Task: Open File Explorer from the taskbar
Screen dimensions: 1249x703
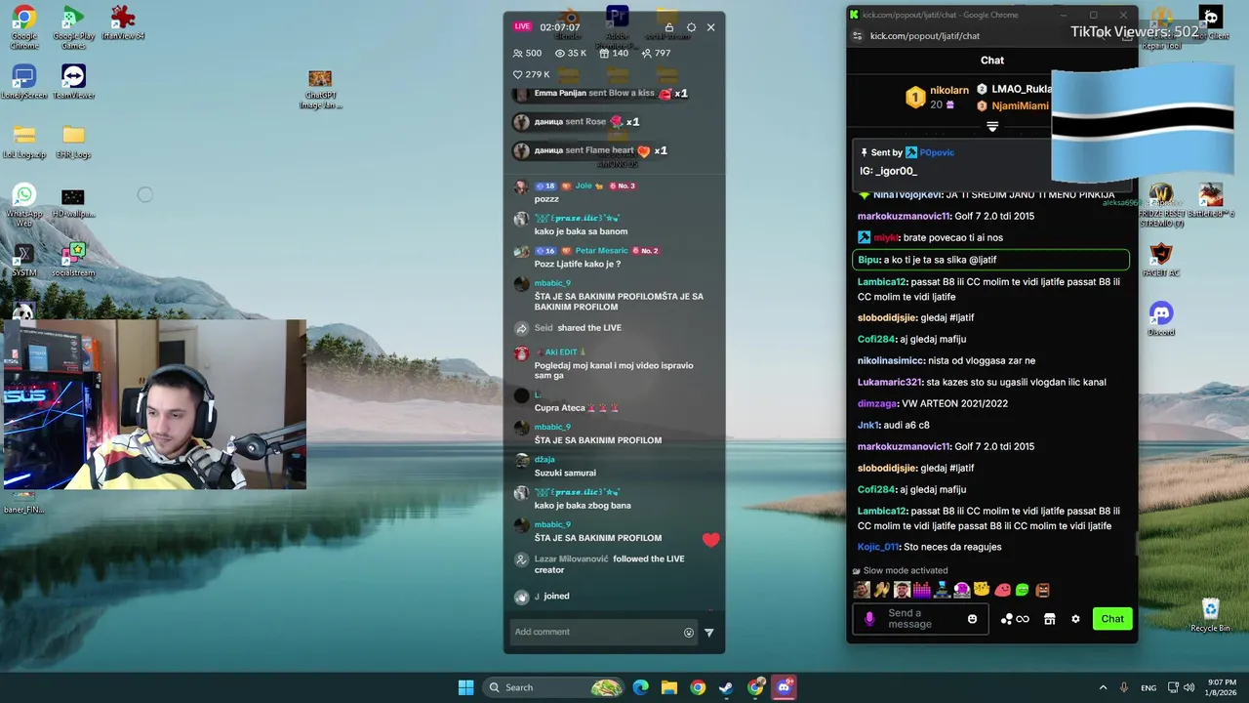Action: point(669,687)
